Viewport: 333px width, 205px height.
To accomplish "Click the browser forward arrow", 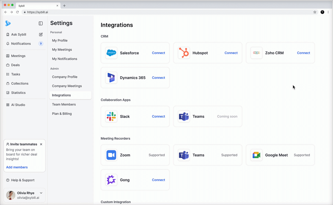I will click(12, 12).
